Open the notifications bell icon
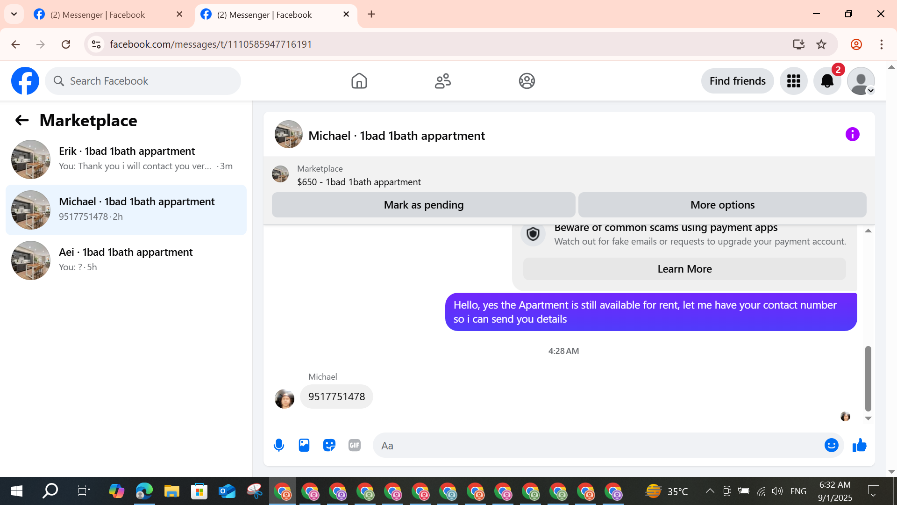 (827, 81)
